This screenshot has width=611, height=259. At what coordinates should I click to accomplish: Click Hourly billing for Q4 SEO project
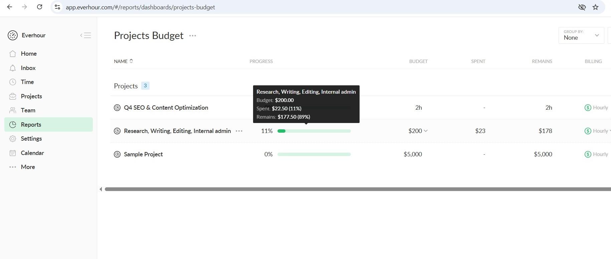(596, 108)
